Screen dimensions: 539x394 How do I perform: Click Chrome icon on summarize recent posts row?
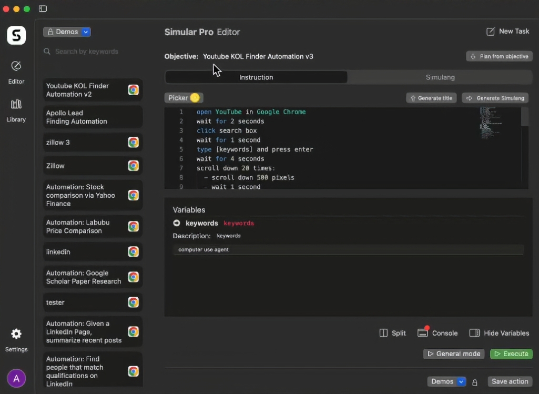[x=133, y=332]
